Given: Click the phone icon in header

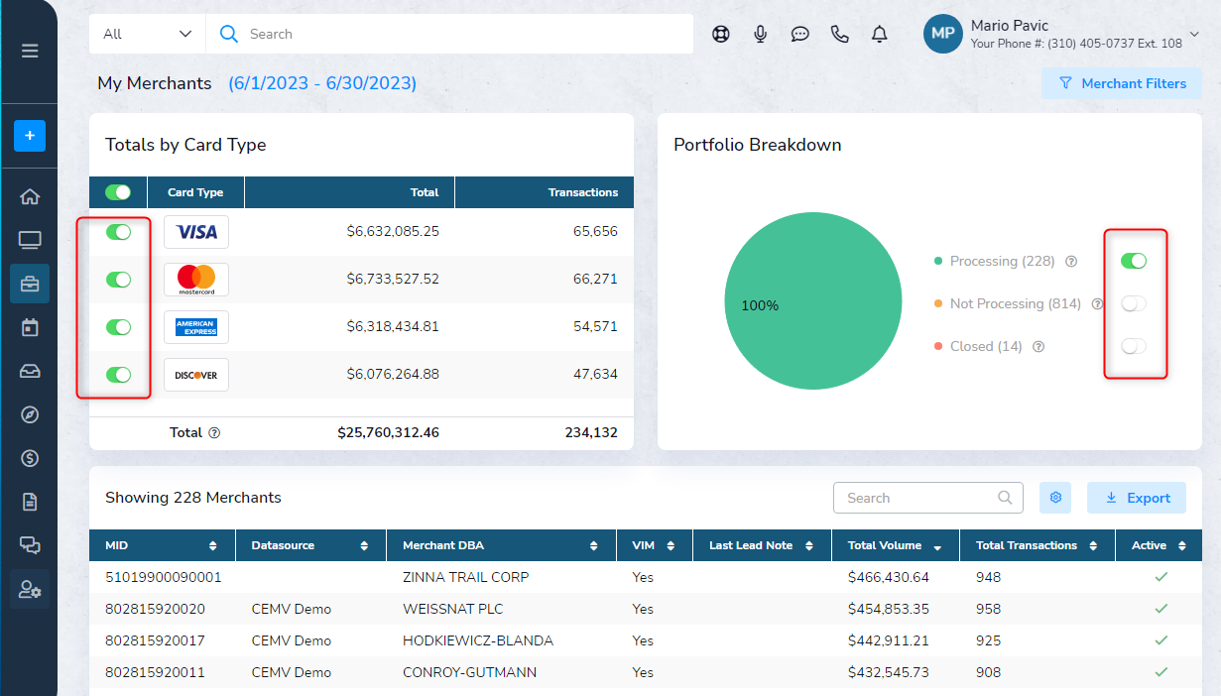Looking at the screenshot, I should coord(839,34).
